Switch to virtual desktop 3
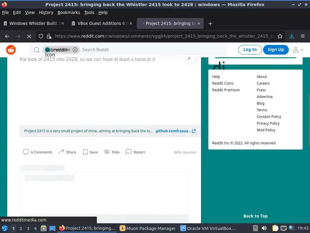The image size is (310, 233). tap(28, 228)
